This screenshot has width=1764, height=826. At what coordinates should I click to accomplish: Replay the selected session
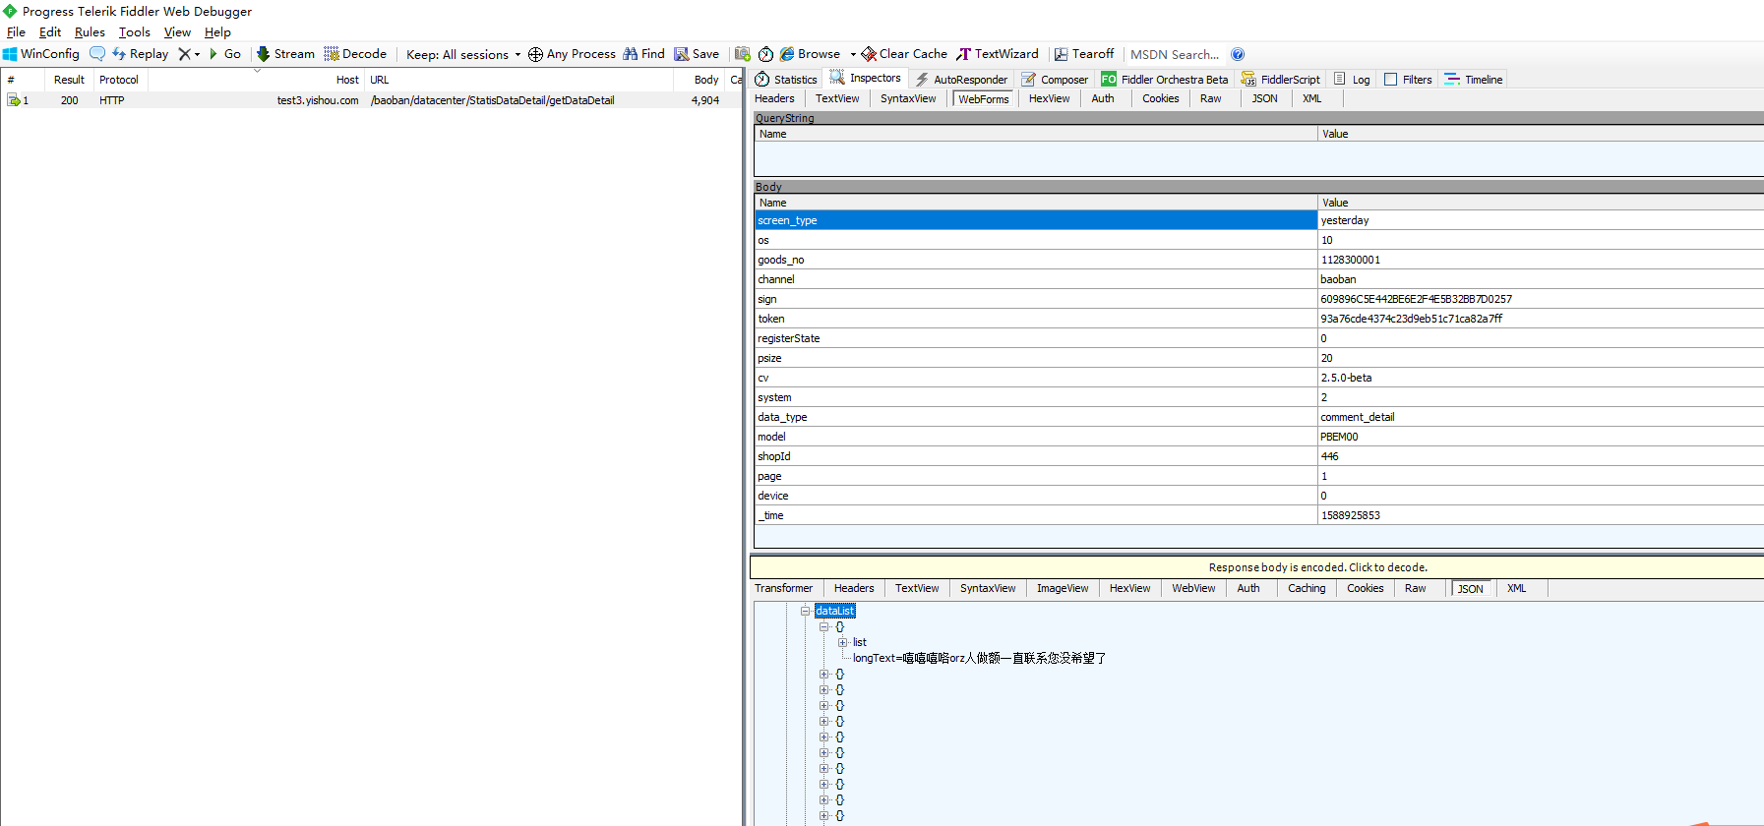pyautogui.click(x=141, y=54)
